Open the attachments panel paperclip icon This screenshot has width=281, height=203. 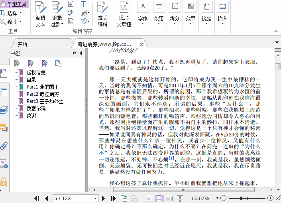4,146
